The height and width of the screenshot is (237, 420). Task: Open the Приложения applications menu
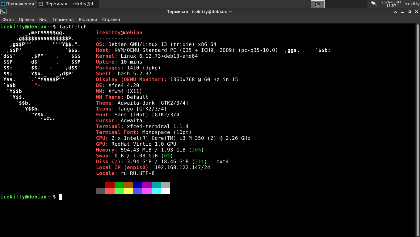pyautogui.click(x=17, y=4)
